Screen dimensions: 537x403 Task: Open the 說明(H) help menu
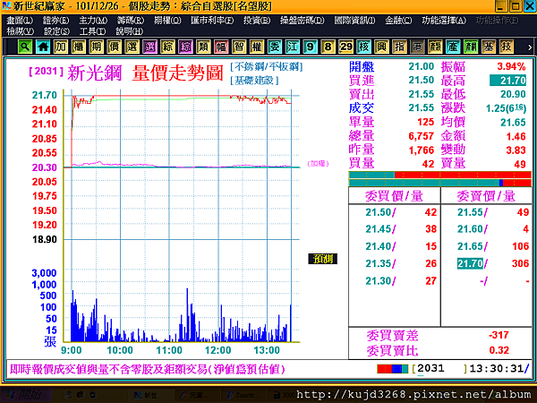(x=129, y=31)
